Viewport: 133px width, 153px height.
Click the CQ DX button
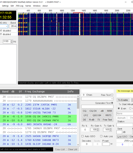pos(93,111)
